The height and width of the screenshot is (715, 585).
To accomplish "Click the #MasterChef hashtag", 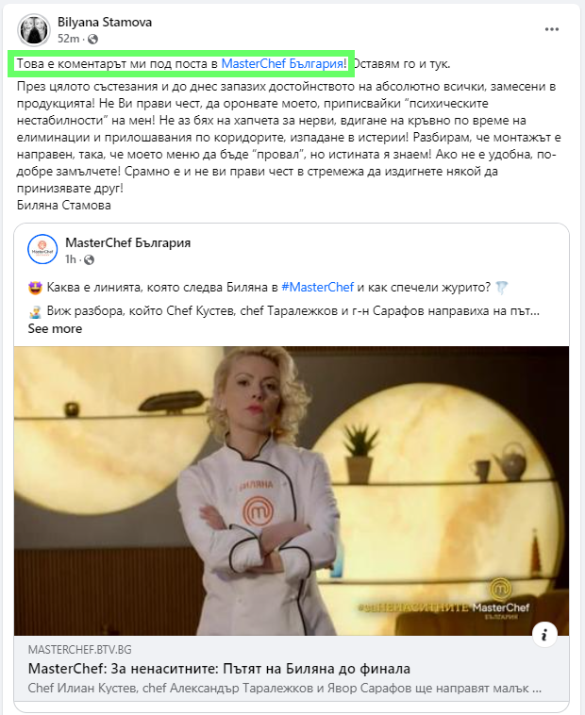I will (x=317, y=288).
